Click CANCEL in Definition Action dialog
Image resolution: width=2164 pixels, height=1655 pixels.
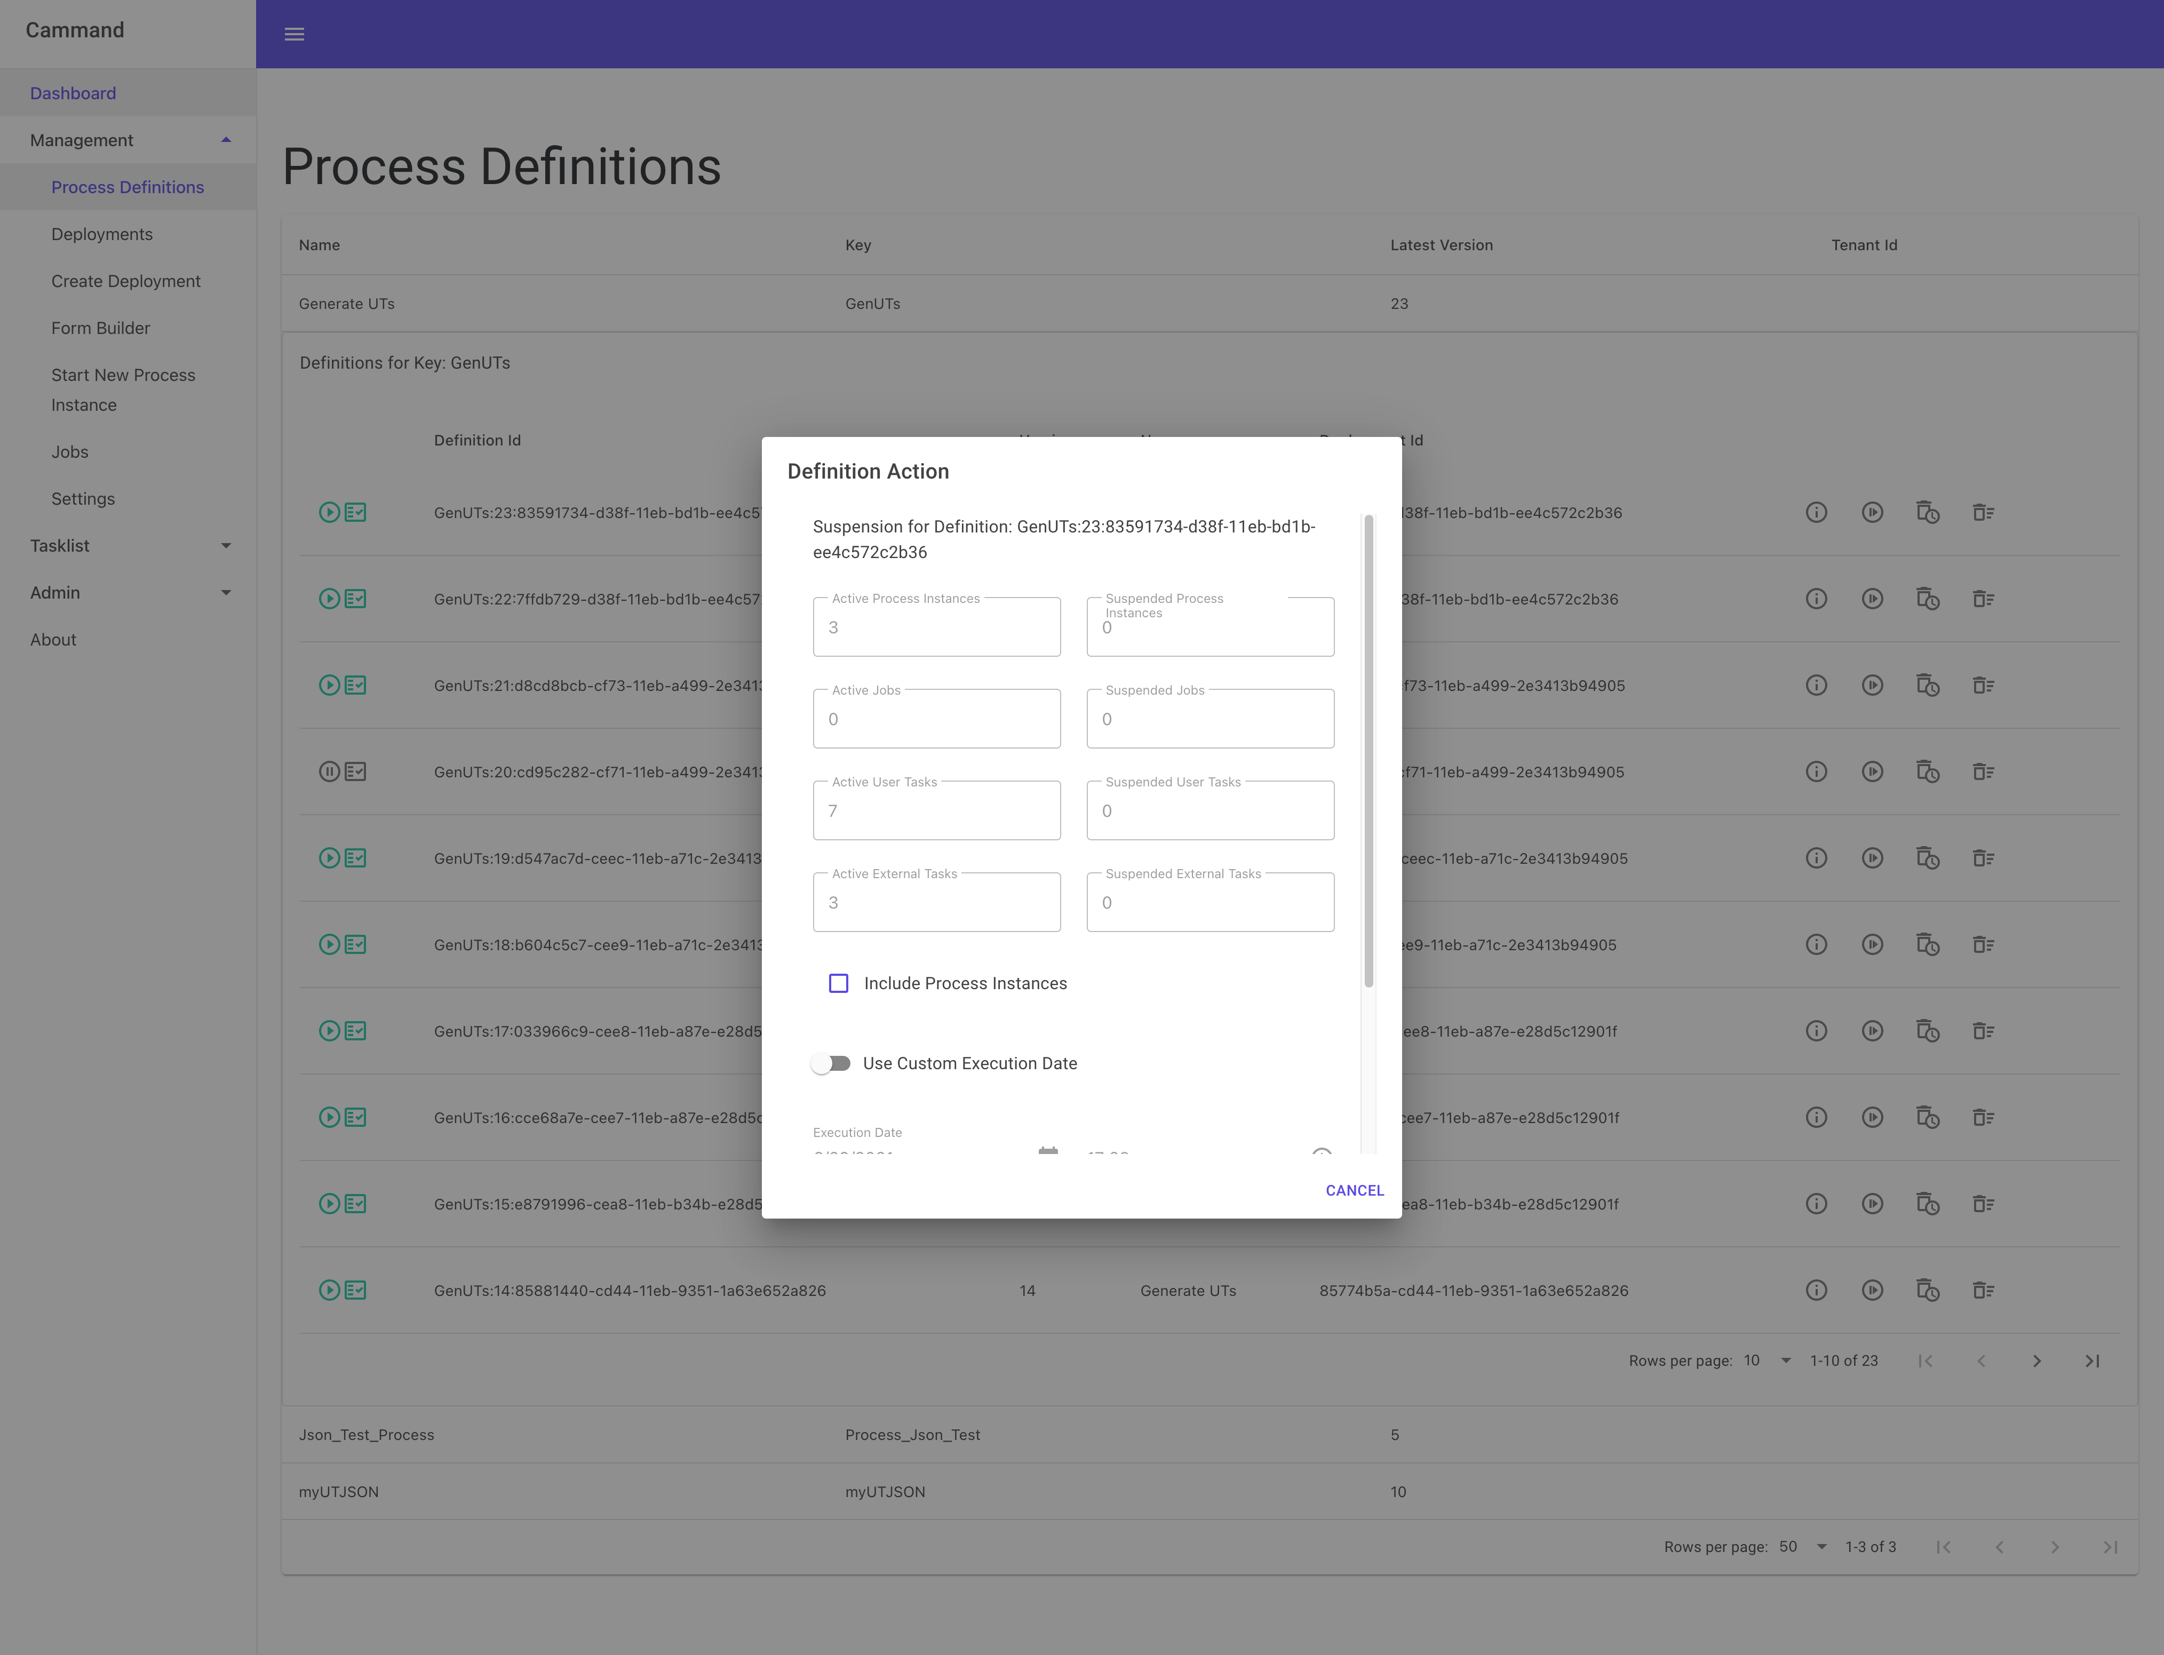1354,1190
